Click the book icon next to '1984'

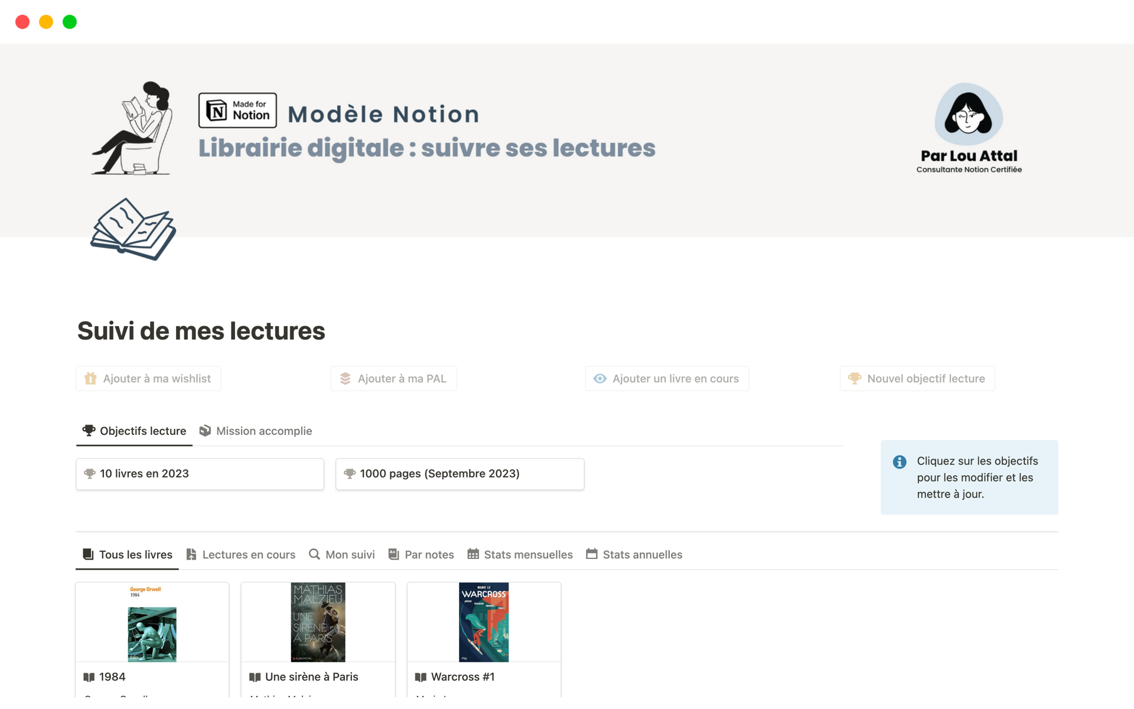coord(89,677)
